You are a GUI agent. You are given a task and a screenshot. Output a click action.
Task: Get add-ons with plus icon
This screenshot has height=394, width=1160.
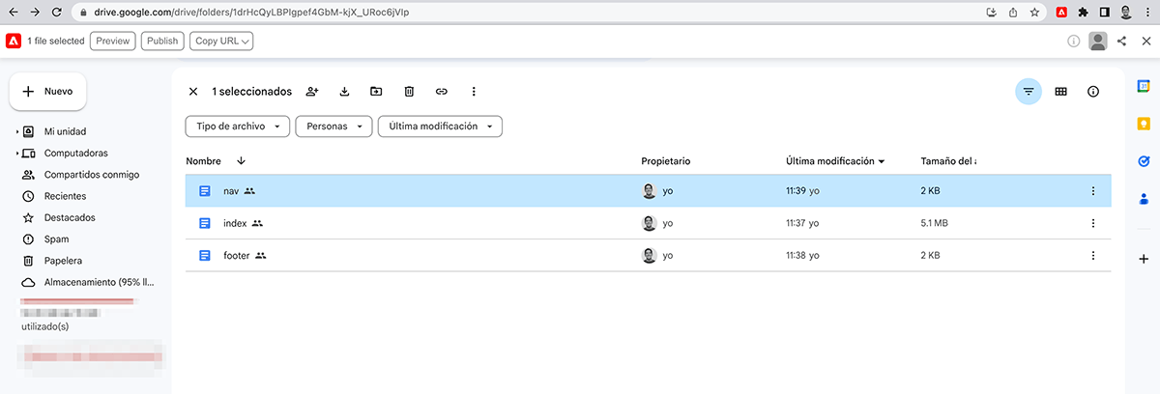pos(1143,259)
